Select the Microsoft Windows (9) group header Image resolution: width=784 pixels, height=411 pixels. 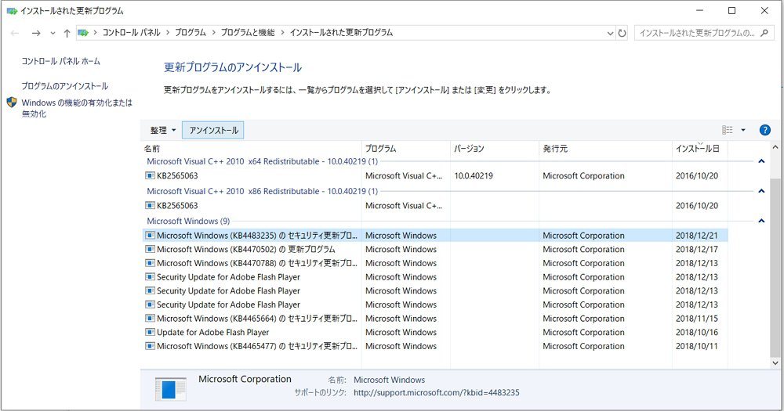coord(188,221)
